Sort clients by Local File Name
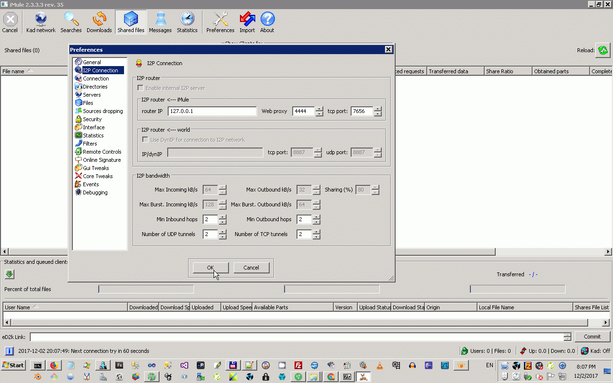613x383 pixels. [525, 307]
